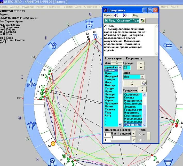Open the Данные menu
The image size is (183, 166).
15,7
